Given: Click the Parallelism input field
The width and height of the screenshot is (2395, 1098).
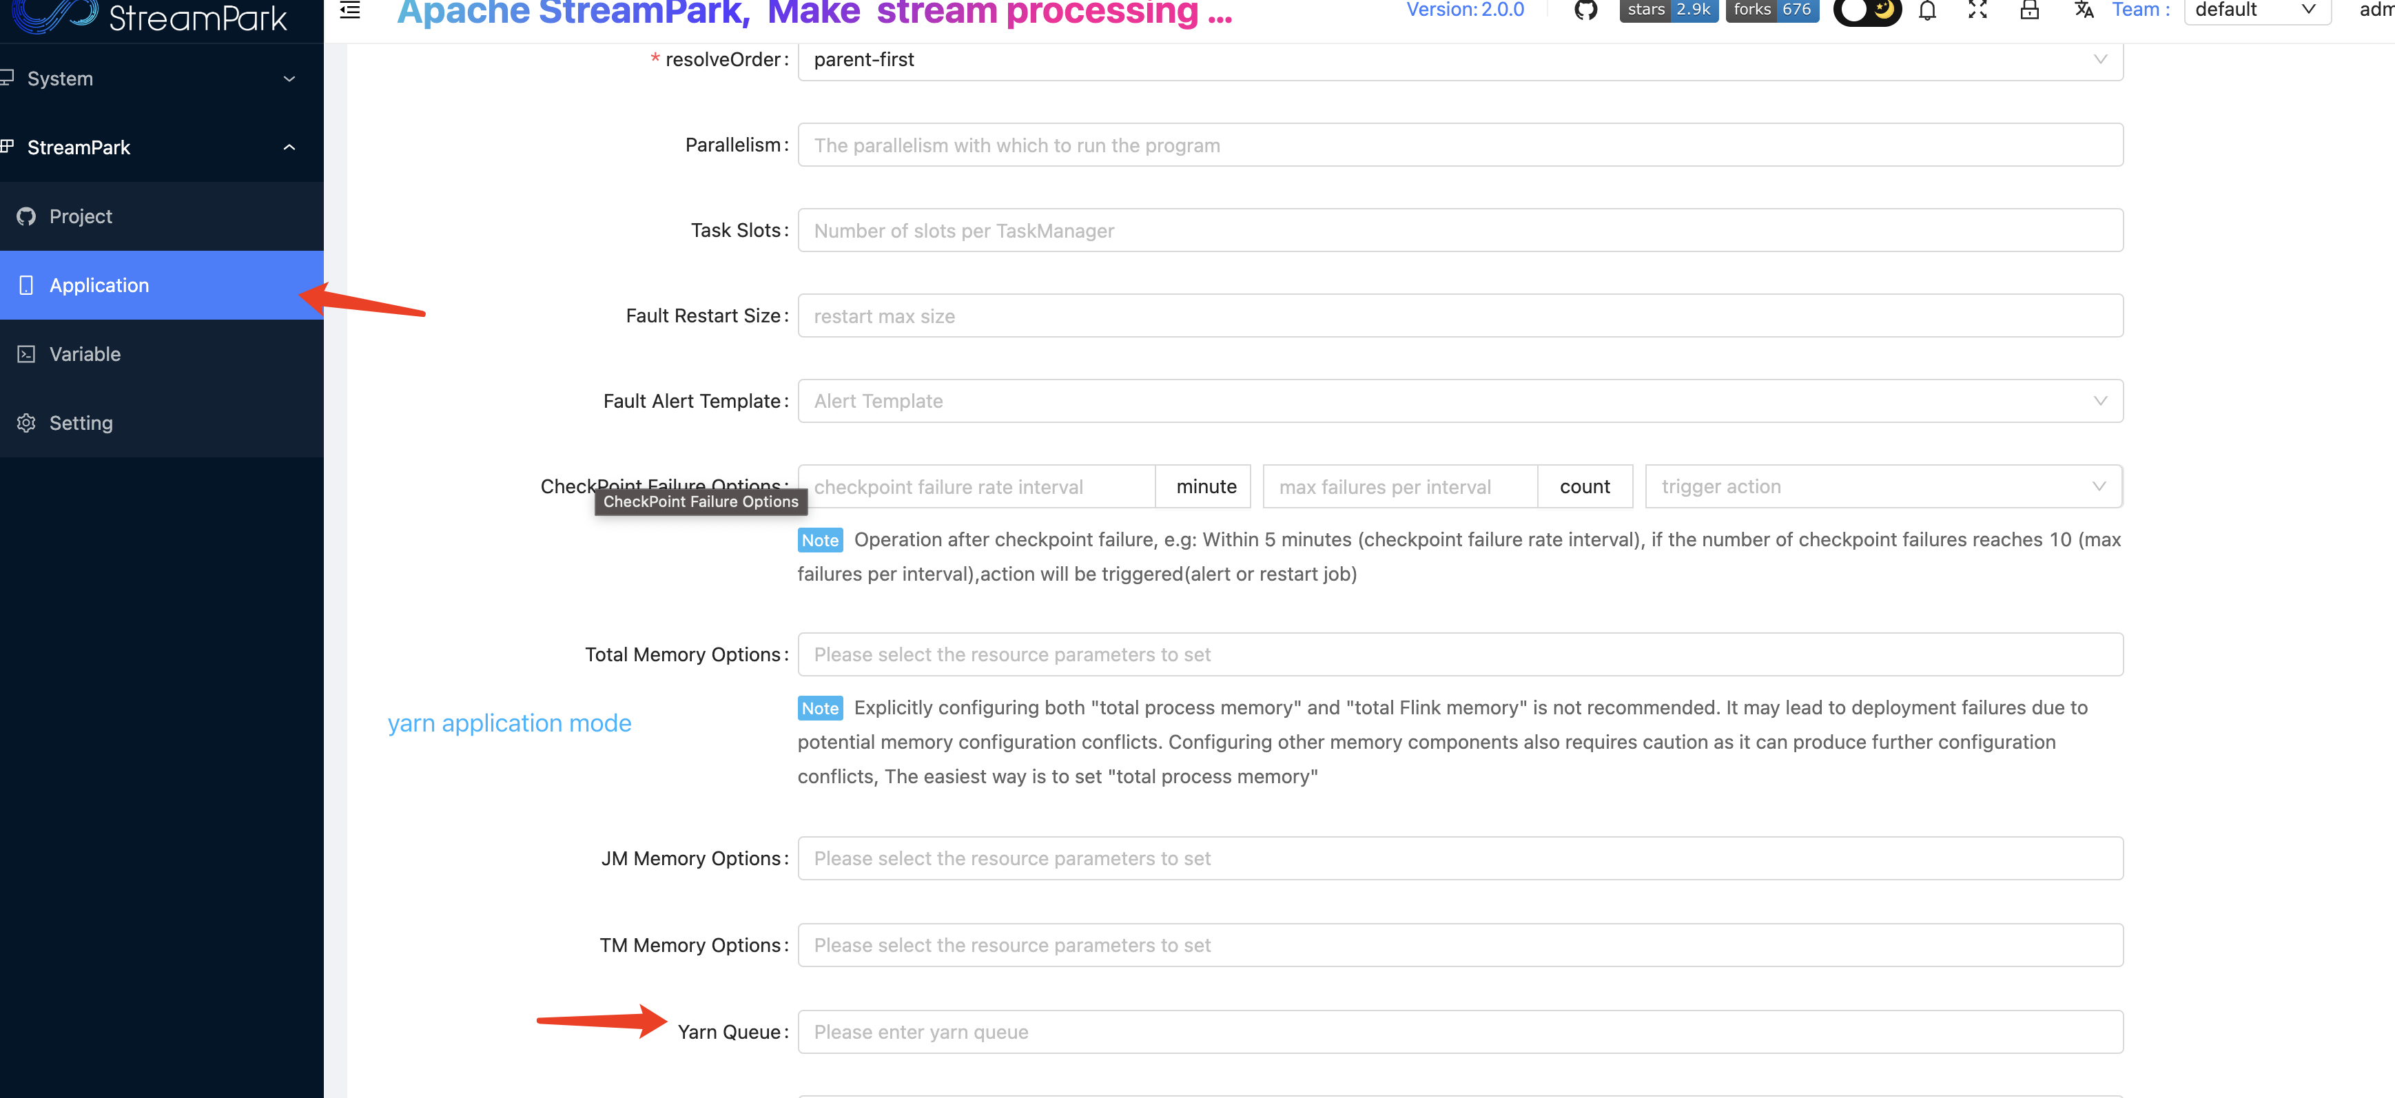Looking at the screenshot, I should (1460, 145).
